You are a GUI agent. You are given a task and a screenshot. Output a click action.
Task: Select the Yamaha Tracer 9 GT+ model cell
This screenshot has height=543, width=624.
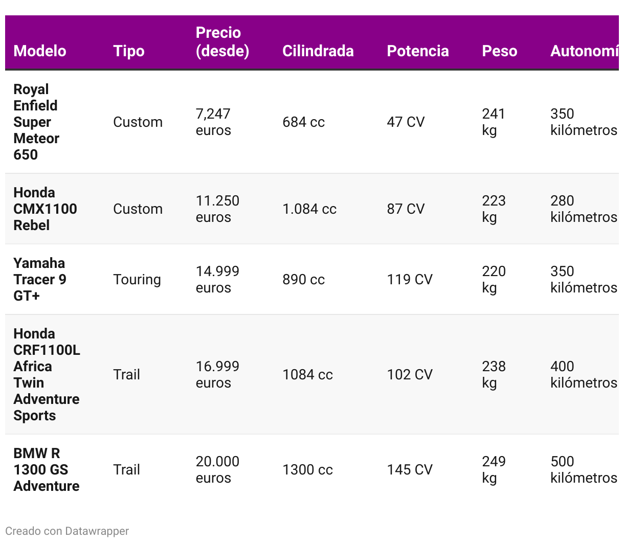pos(39,279)
